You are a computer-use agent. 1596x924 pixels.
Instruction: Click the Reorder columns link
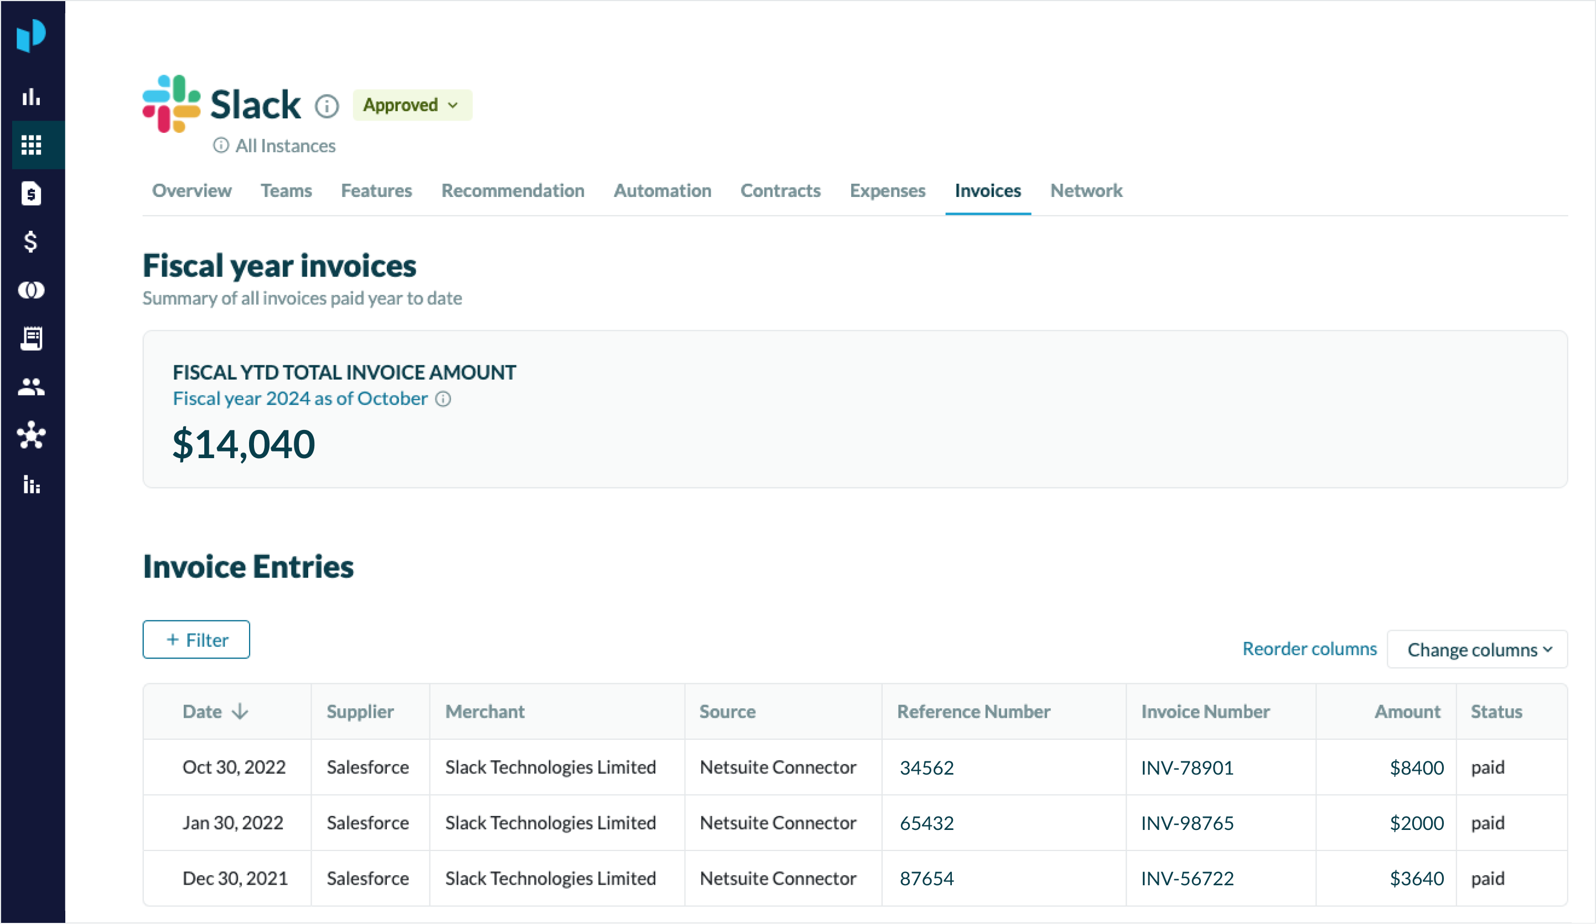1309,649
